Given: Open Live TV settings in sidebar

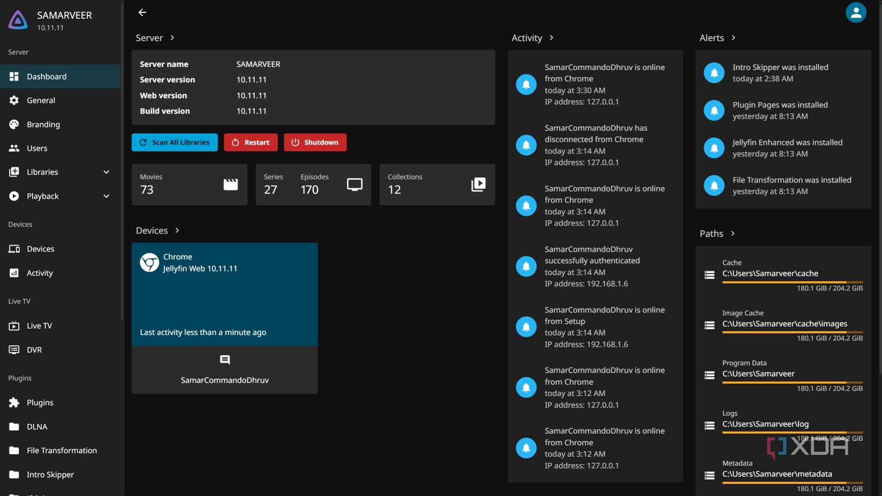Looking at the screenshot, I should [x=60, y=325].
